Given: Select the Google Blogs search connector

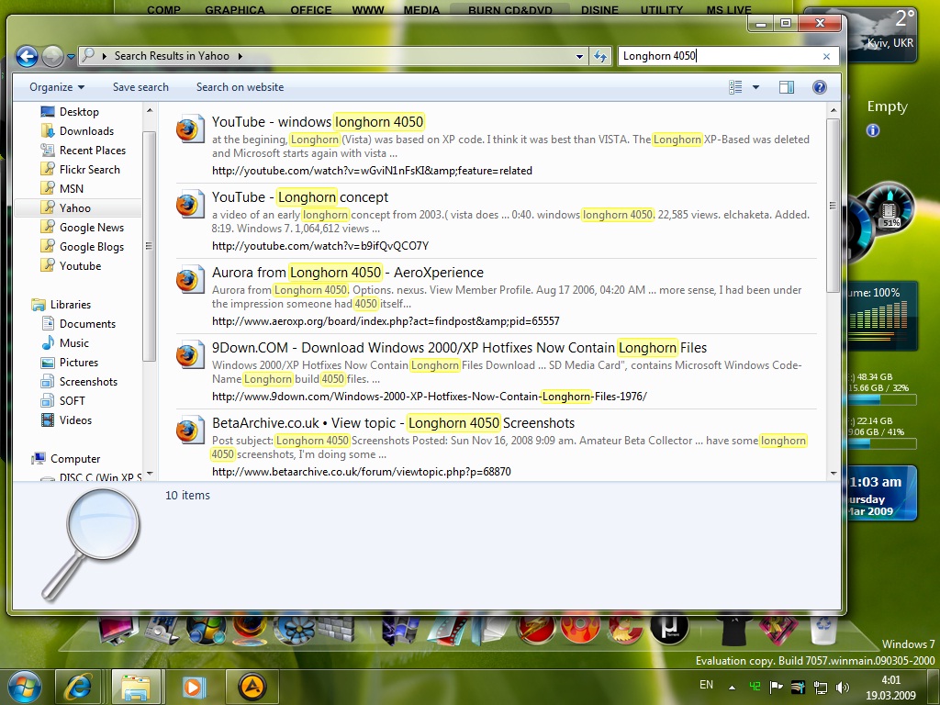Looking at the screenshot, I should click(91, 246).
